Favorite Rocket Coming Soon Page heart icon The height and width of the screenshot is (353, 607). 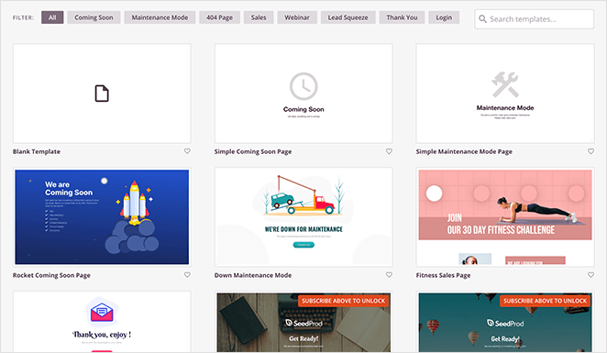click(187, 274)
